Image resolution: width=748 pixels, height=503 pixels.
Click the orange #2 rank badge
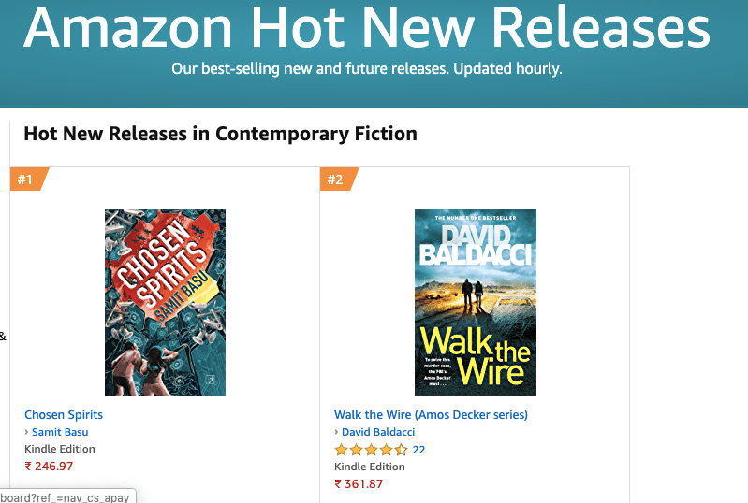(x=336, y=179)
